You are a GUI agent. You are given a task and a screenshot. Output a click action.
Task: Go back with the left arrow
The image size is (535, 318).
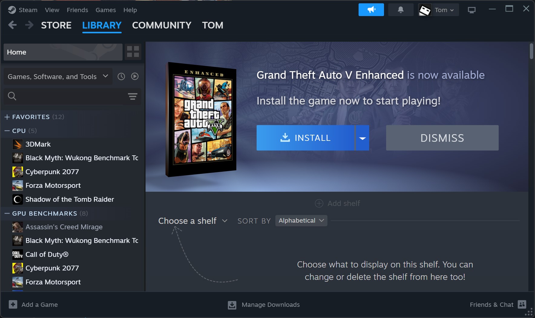click(12, 25)
